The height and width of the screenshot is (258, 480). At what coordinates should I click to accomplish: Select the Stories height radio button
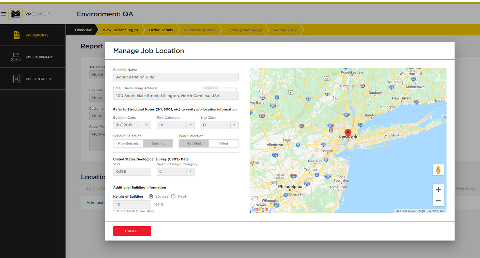(151, 196)
